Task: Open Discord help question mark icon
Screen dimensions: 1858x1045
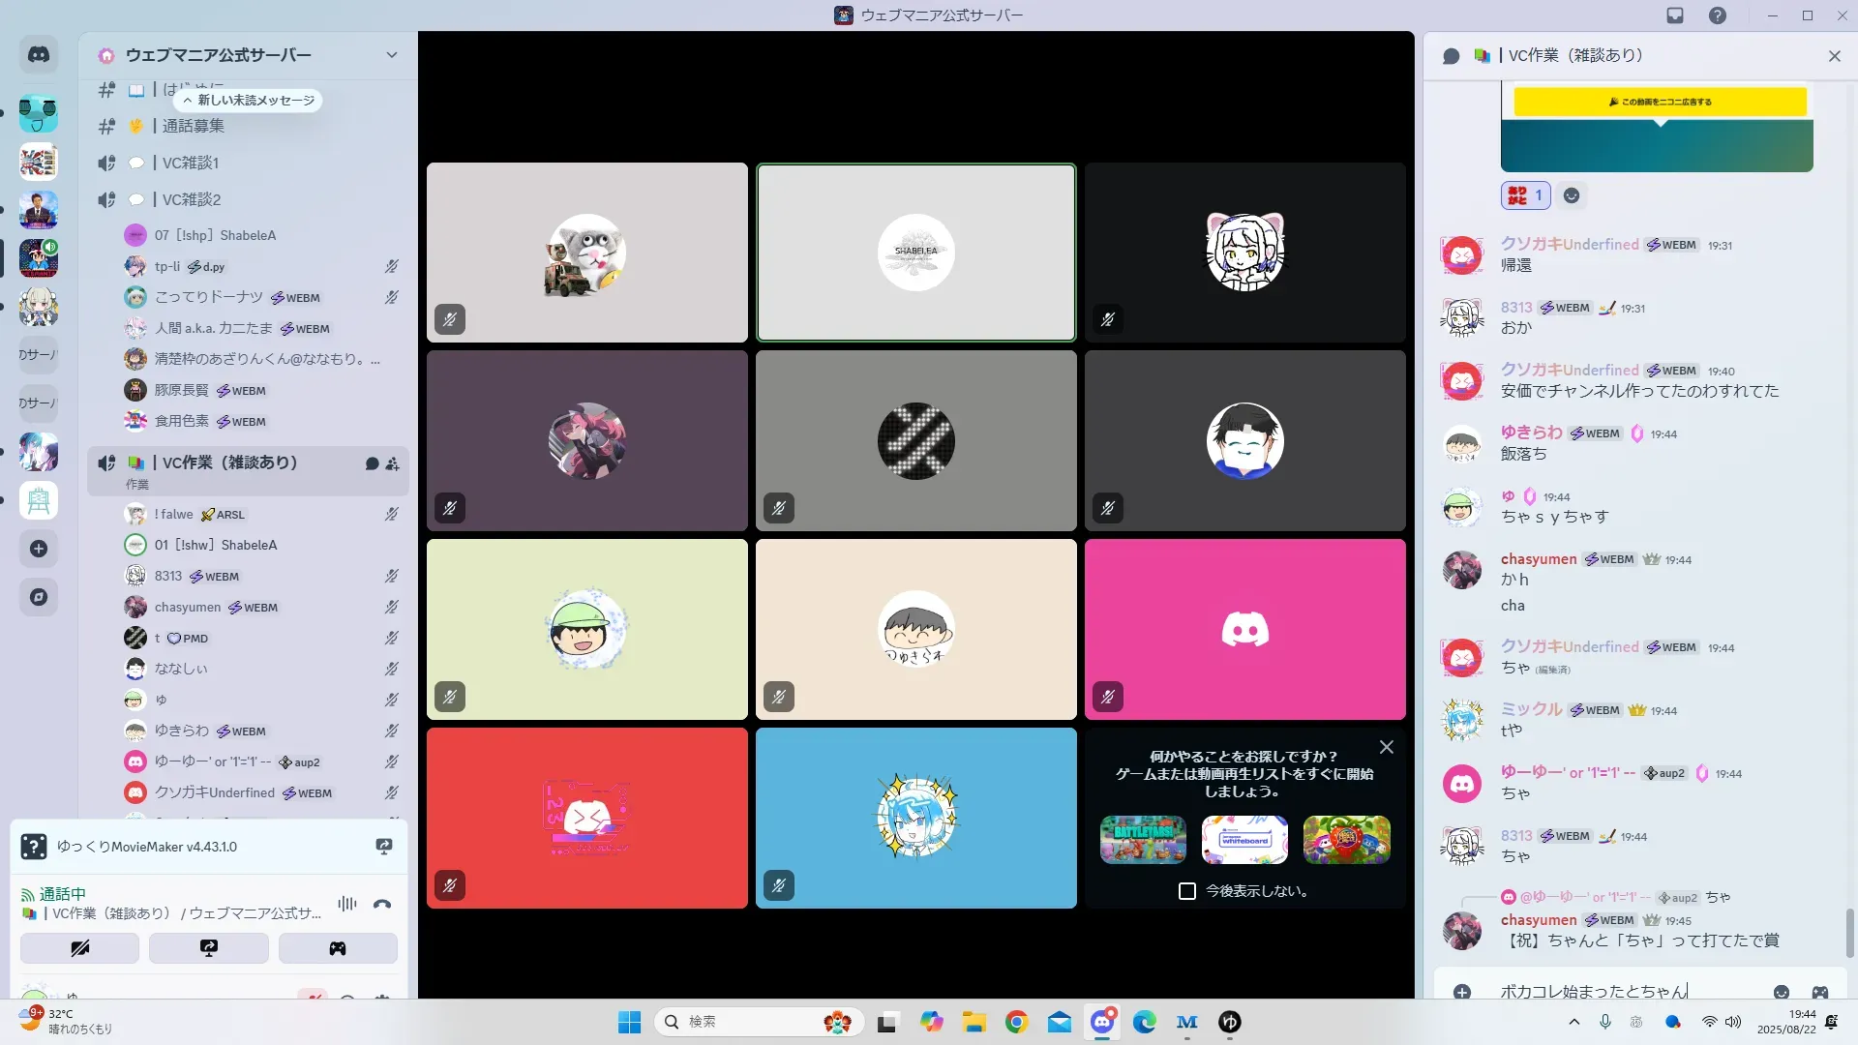Action: pos(1718,15)
